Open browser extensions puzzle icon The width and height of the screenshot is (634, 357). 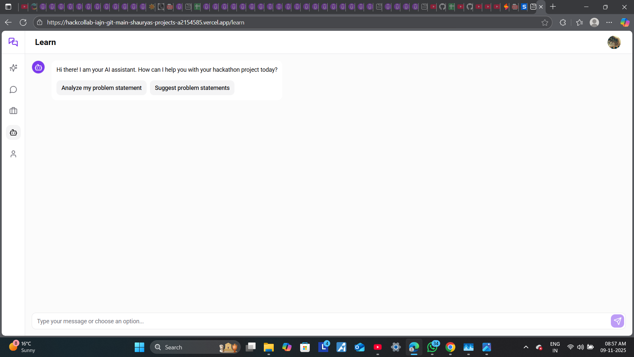563,22
